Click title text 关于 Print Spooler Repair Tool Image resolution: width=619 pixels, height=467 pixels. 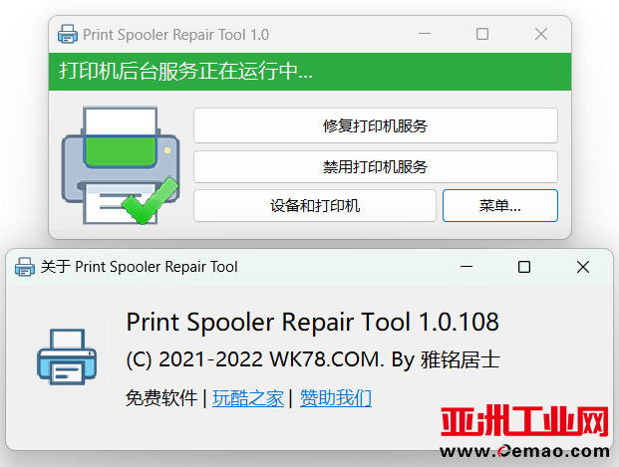139,267
